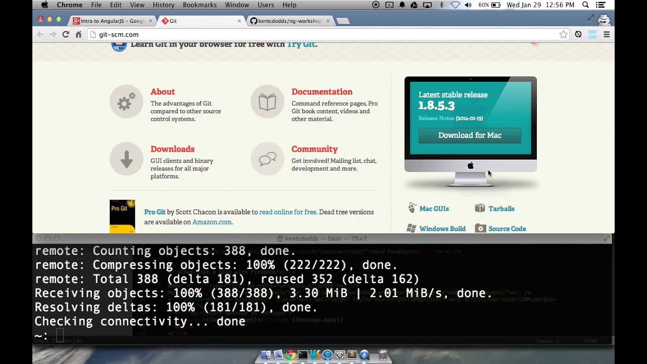The height and width of the screenshot is (364, 647).
Task: Click the Documentation heading link
Action: 322,92
